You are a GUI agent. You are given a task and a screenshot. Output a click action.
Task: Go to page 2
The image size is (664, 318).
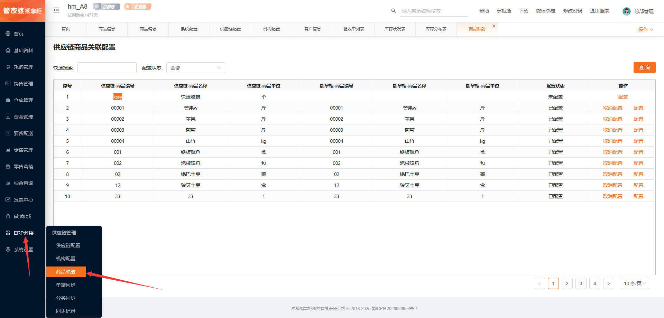[567, 283]
